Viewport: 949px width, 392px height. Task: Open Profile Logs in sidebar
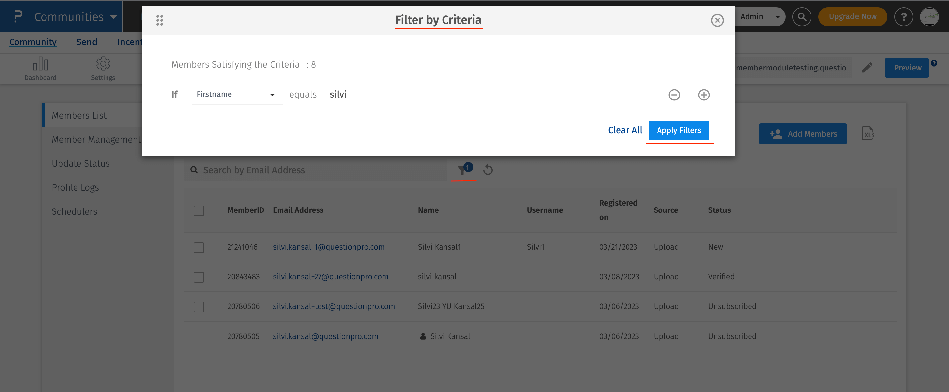coord(75,188)
